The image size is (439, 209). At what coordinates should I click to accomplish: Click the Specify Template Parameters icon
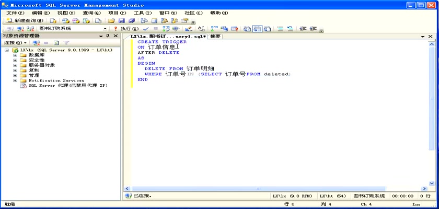pyautogui.click(x=201, y=29)
